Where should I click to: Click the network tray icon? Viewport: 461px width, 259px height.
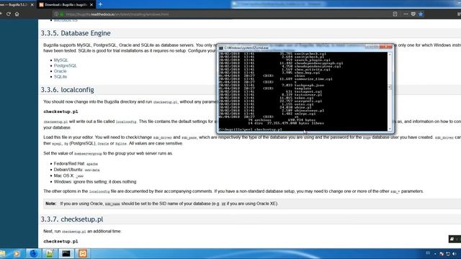coord(448,254)
